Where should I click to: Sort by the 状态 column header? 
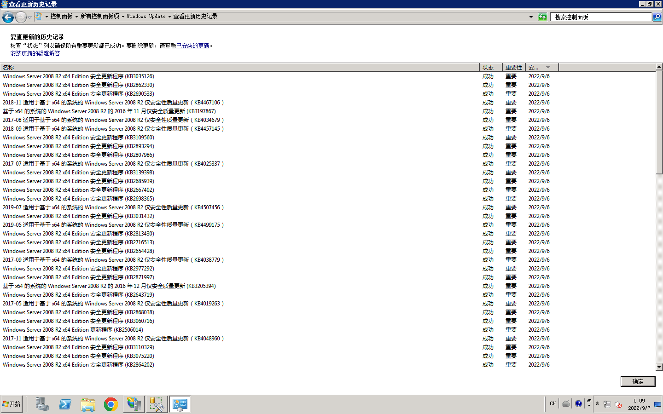click(x=491, y=67)
